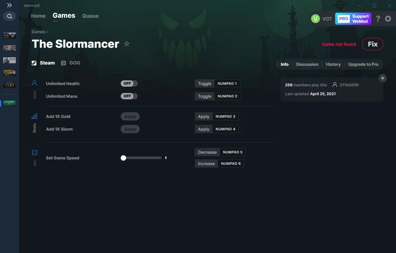Open Troy game thumbnail in sidebar
396x253 pixels.
pyautogui.click(x=10, y=85)
